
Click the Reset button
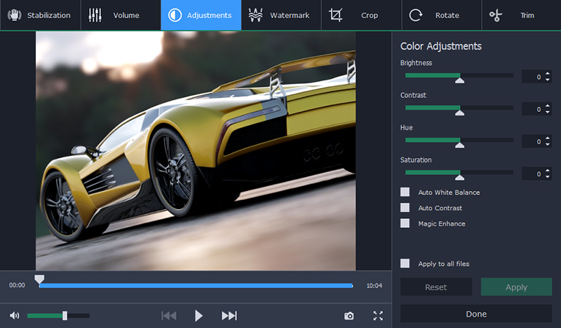(435, 287)
